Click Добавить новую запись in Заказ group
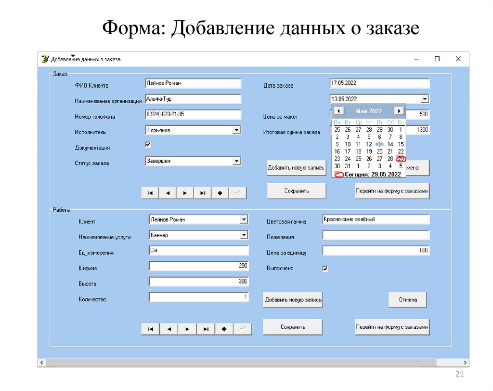The height and width of the screenshot is (391, 493). pos(296,167)
